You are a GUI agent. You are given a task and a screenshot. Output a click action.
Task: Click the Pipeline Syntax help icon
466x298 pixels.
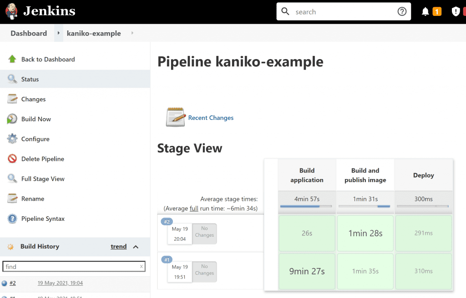(12, 219)
